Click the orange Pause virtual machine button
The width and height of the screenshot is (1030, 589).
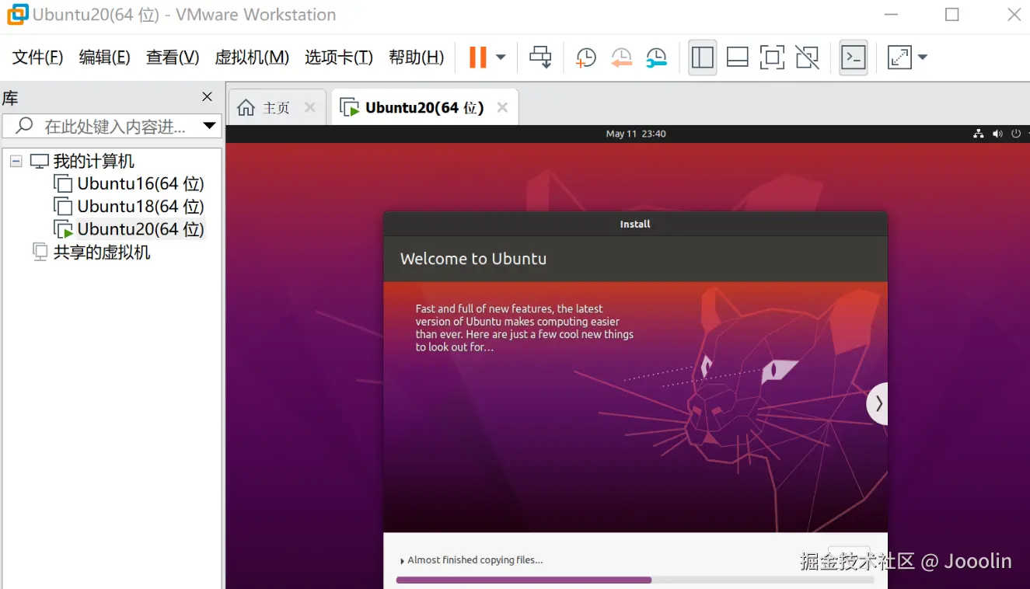(x=477, y=57)
